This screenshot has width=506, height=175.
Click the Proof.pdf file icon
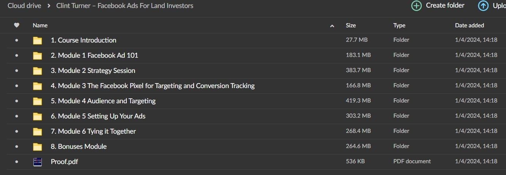click(37, 162)
